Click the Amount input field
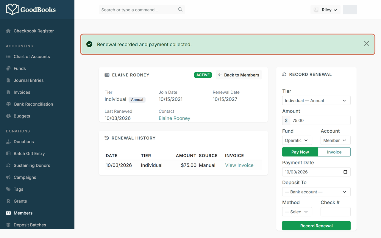The height and width of the screenshot is (238, 381). pyautogui.click(x=320, y=120)
